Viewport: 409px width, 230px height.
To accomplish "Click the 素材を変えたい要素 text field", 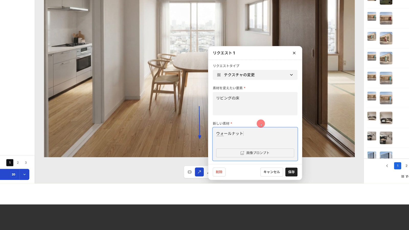I will pos(255,103).
